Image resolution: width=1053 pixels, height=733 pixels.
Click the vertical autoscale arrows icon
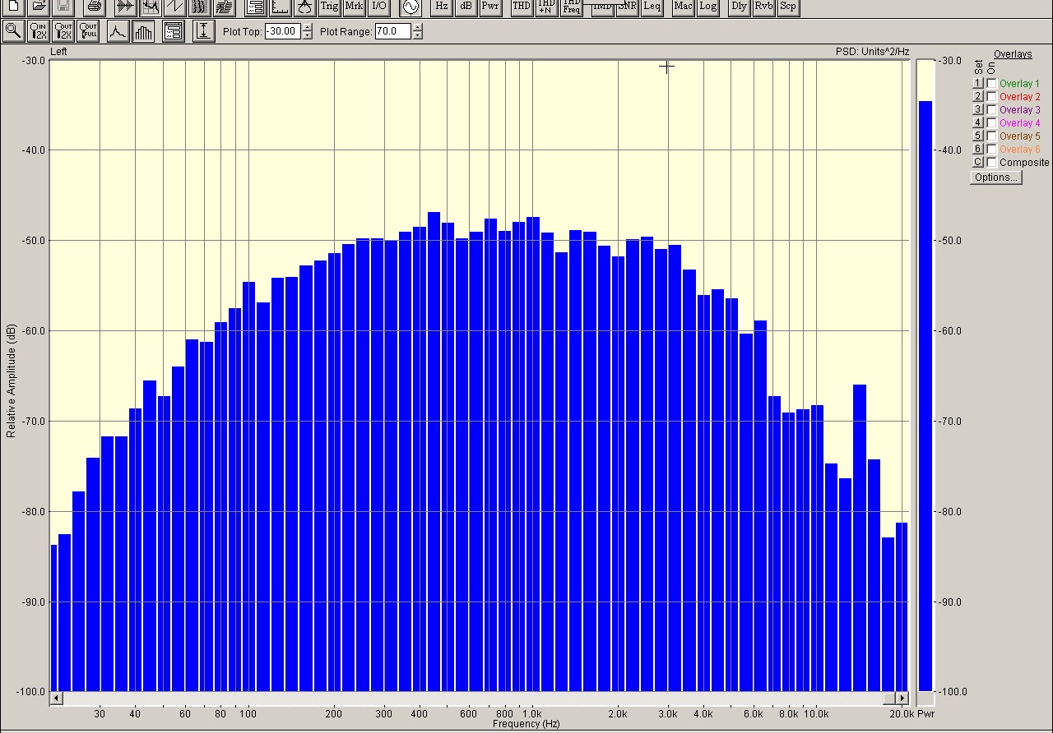(203, 31)
